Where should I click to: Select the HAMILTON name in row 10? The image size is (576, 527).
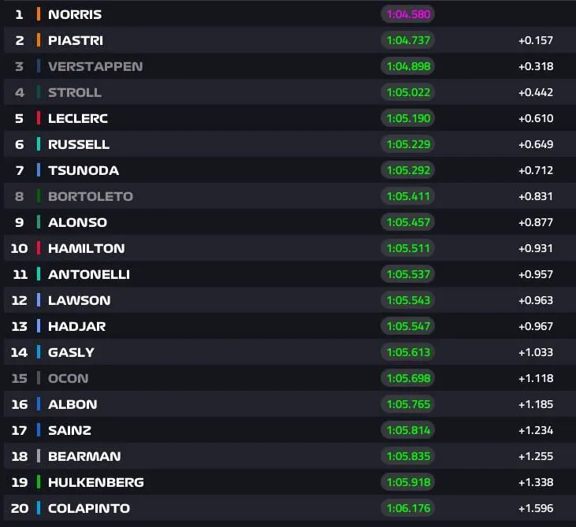click(x=87, y=248)
